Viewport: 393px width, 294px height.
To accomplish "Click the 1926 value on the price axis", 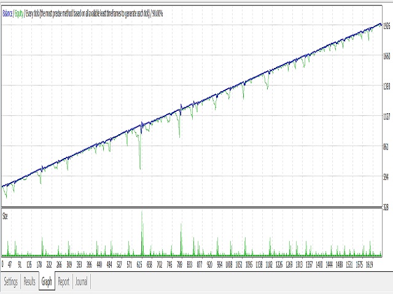I will (x=387, y=27).
